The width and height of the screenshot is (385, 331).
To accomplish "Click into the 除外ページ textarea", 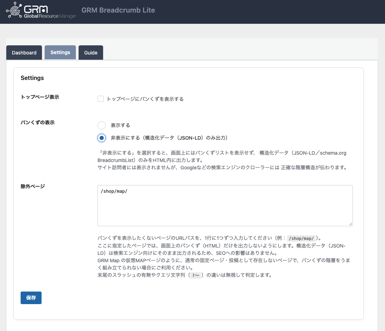I will coord(225,206).
